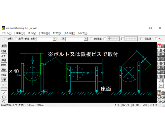This screenshot has width=165, height=132.
Task: Click the layer X toggle button
Action: 161,85
